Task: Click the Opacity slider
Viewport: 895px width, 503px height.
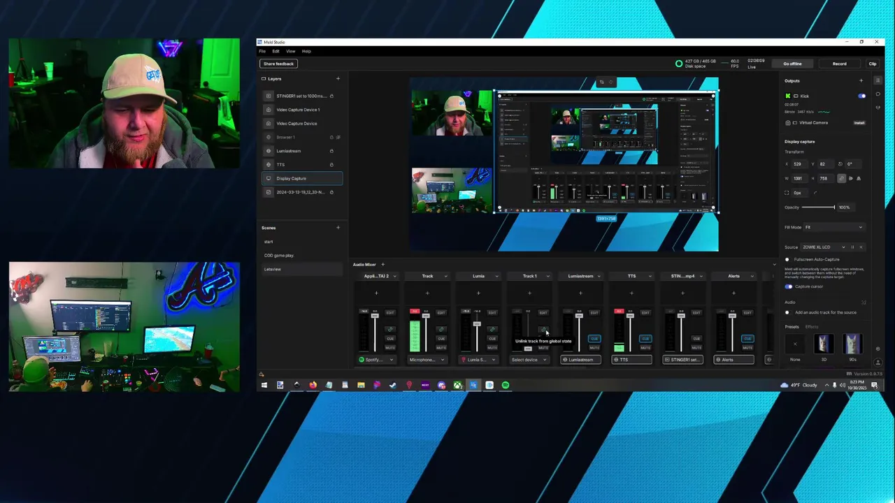Action: point(818,207)
